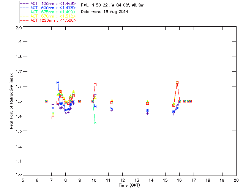This screenshot has height=195, width=243.
Task: Click the lowest red square point near 1.39
Action: (53, 118)
